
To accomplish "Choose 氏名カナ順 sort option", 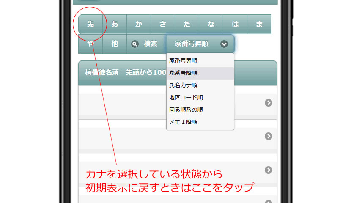I will [x=200, y=85].
